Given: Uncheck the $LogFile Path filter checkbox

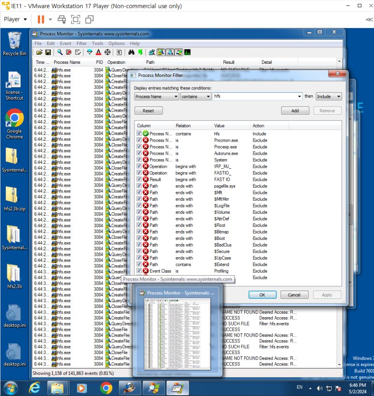Looking at the screenshot, I should pos(139,205).
